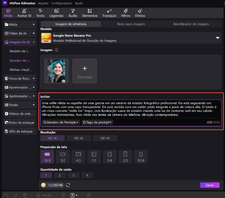225x198 pixels.
Task: Select HD 4K resolution
Action: point(105,138)
